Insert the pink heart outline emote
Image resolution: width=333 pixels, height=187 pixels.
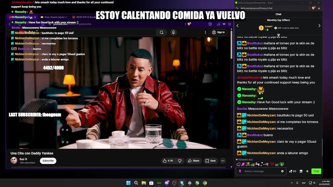(x=238, y=164)
